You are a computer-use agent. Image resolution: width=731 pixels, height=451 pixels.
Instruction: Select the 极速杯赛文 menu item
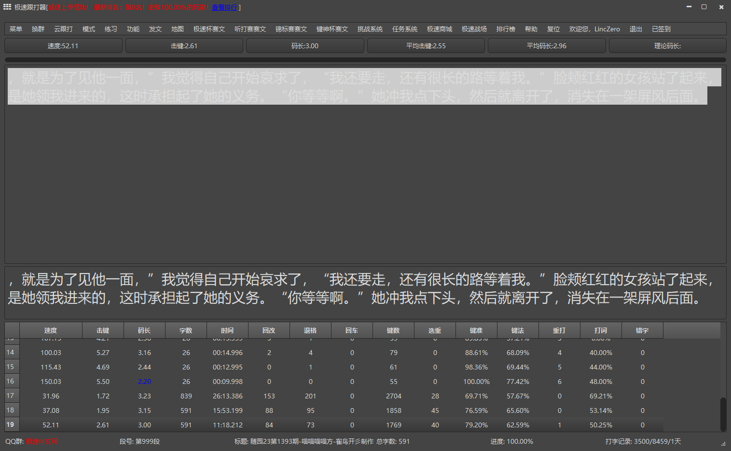pos(209,29)
